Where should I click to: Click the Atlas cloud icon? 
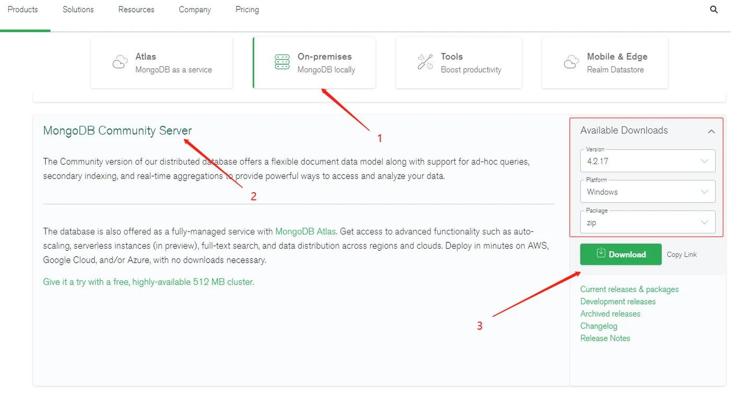pyautogui.click(x=120, y=62)
